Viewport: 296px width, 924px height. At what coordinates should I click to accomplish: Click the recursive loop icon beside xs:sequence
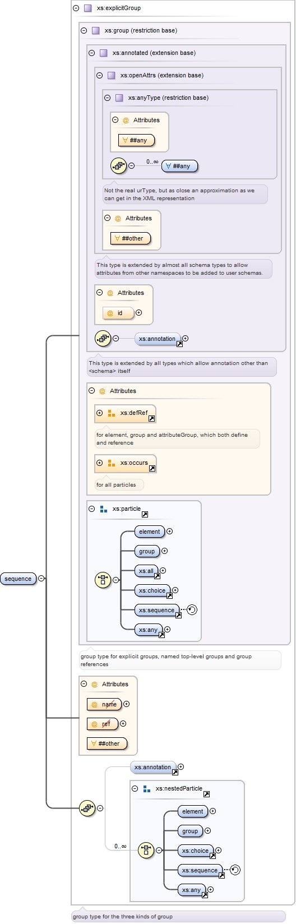coord(192,610)
